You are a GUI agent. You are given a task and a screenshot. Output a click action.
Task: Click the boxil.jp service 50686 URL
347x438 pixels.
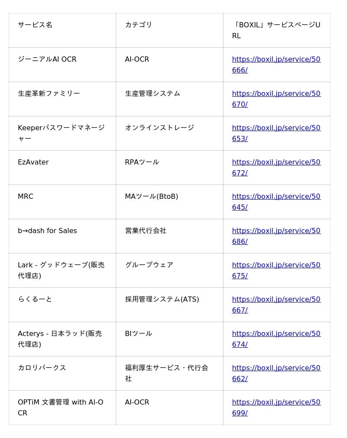tap(276, 231)
